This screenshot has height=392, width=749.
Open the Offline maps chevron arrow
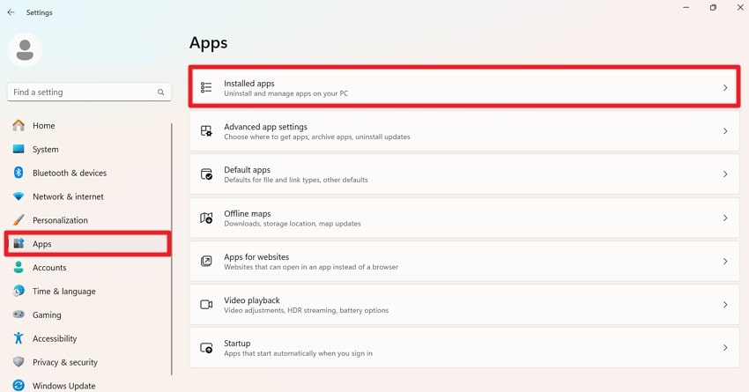point(725,218)
